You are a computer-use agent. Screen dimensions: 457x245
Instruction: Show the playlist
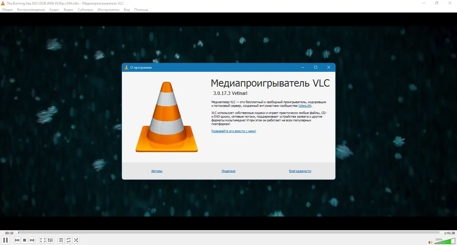(x=61, y=240)
